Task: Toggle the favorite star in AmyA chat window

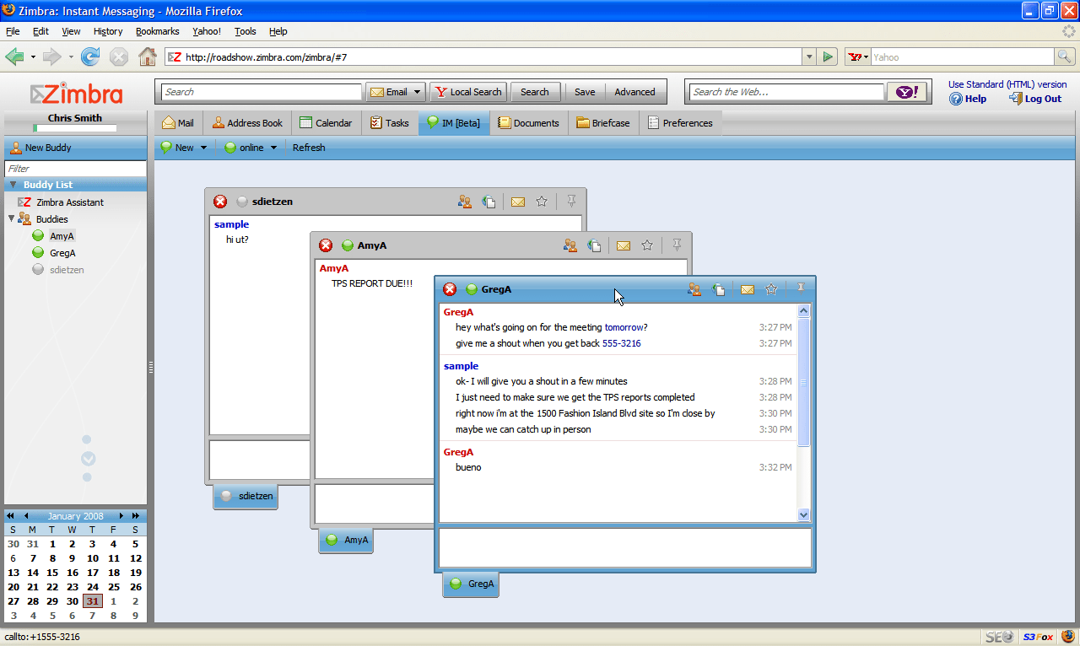Action: coord(646,245)
